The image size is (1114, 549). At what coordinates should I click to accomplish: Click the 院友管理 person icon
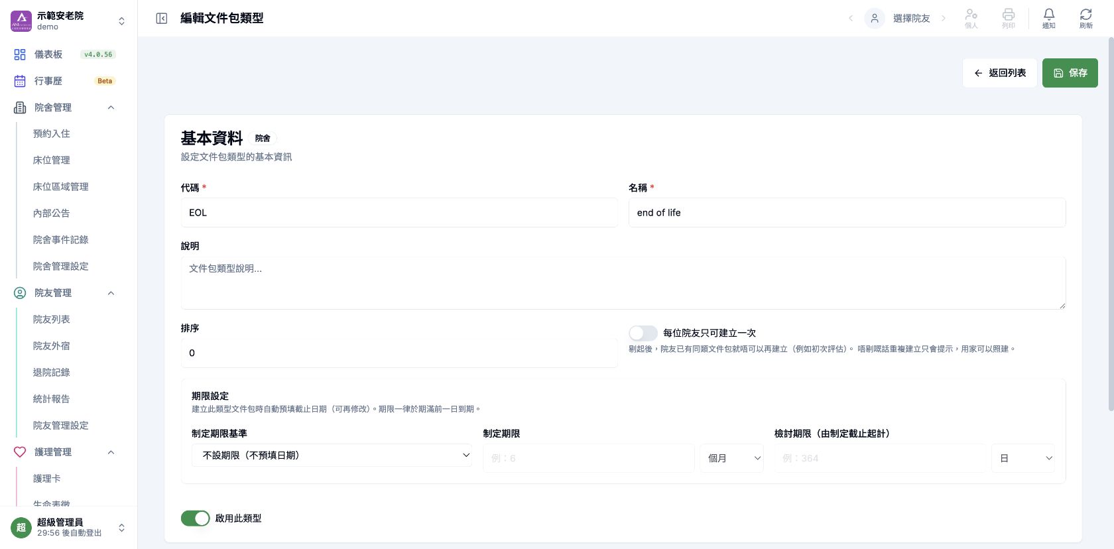tap(20, 293)
